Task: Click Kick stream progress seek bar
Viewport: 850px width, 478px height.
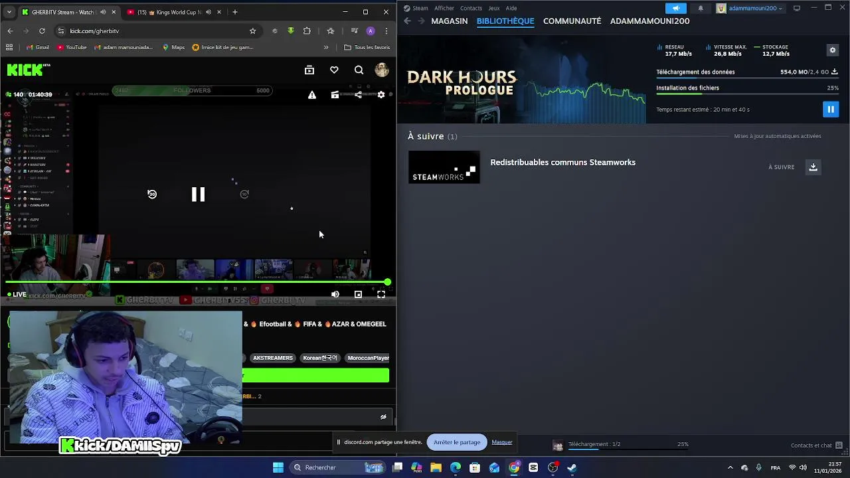Action: pyautogui.click(x=198, y=283)
